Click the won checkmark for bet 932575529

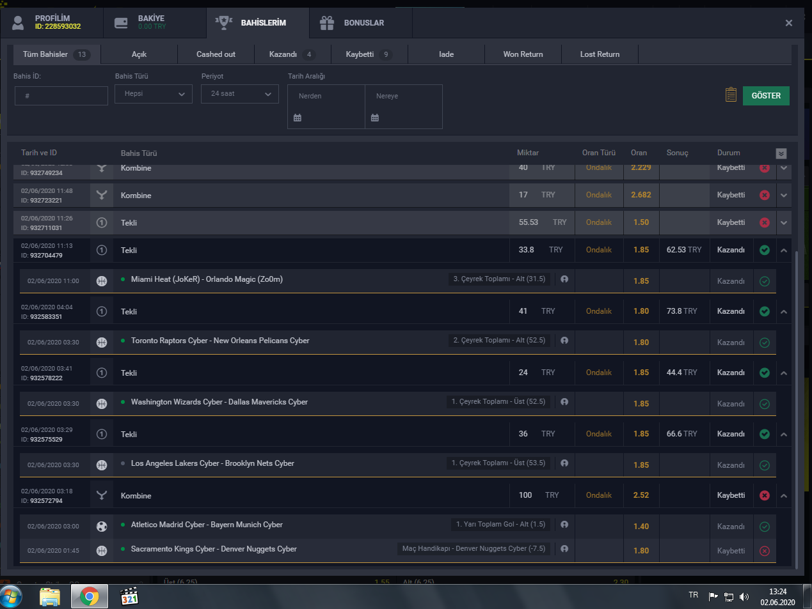765,434
